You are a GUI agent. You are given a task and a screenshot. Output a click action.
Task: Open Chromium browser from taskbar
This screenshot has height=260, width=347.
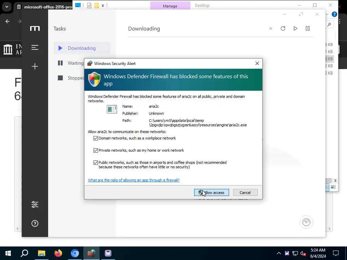click(x=75, y=253)
